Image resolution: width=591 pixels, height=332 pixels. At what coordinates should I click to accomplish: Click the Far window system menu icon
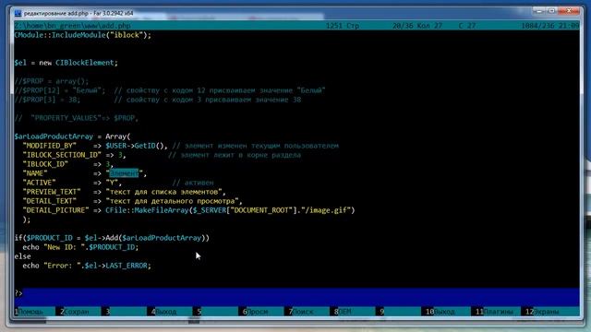(18, 13)
